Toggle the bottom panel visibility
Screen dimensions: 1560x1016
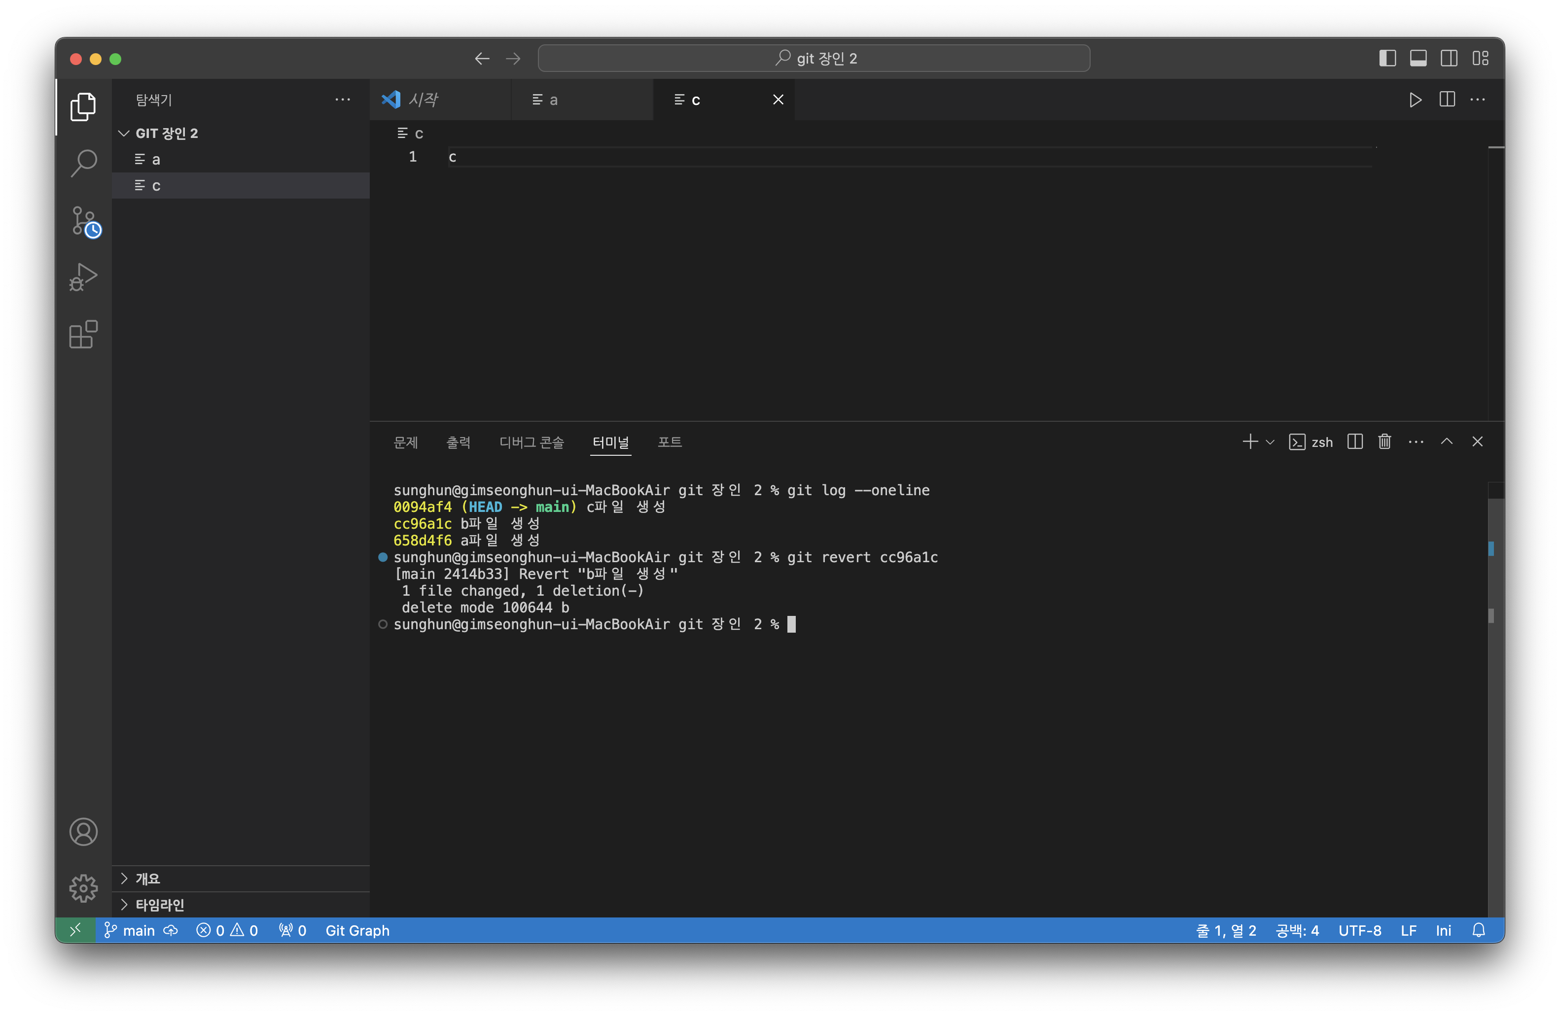click(x=1418, y=58)
